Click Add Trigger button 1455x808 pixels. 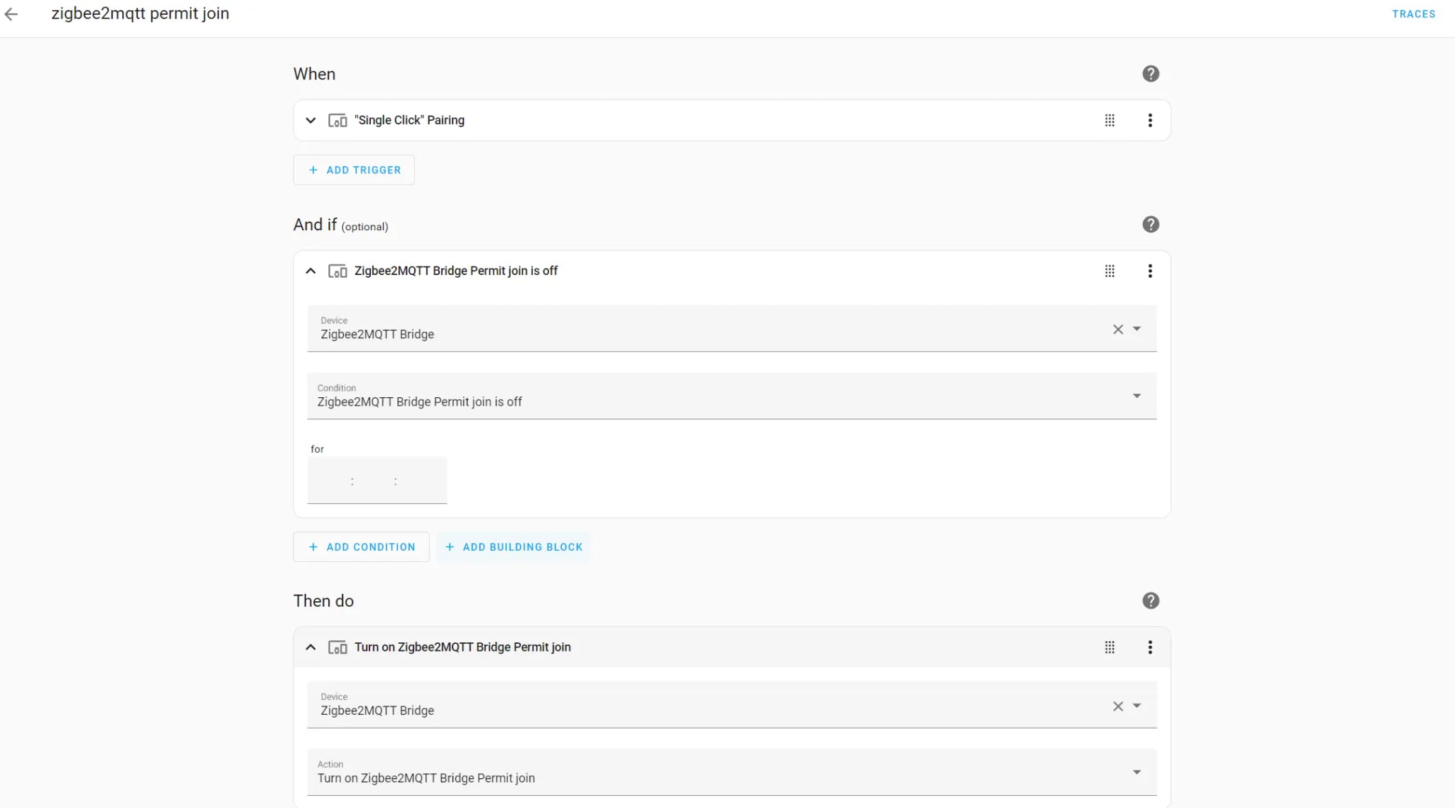pyautogui.click(x=354, y=170)
